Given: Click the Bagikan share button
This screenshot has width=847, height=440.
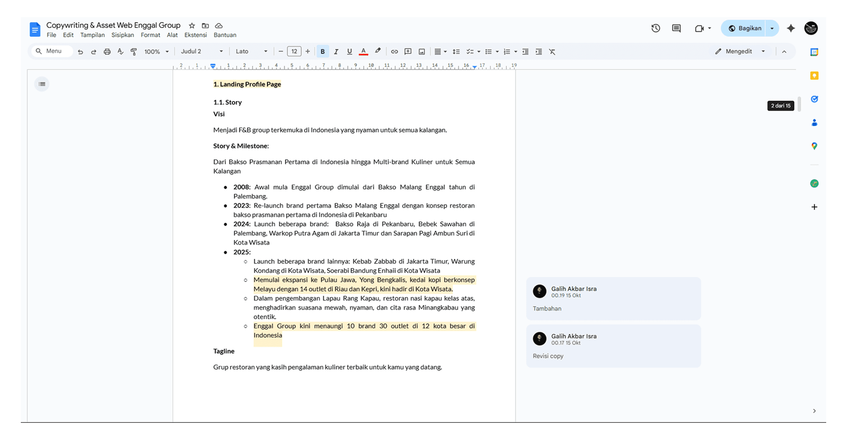Looking at the screenshot, I should coord(743,29).
